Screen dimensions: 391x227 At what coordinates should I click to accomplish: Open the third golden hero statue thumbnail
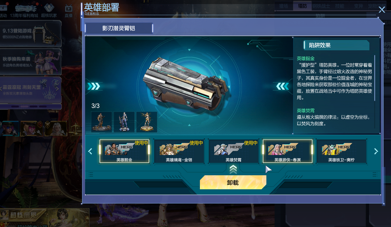(x=147, y=122)
